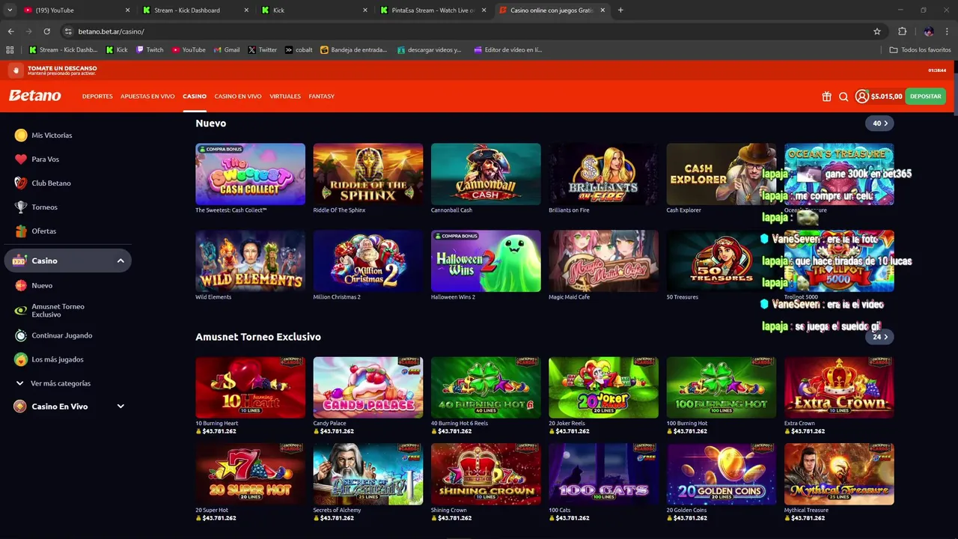This screenshot has width=958, height=539.
Task: Open Todos los favoritos folder
Action: 920,50
